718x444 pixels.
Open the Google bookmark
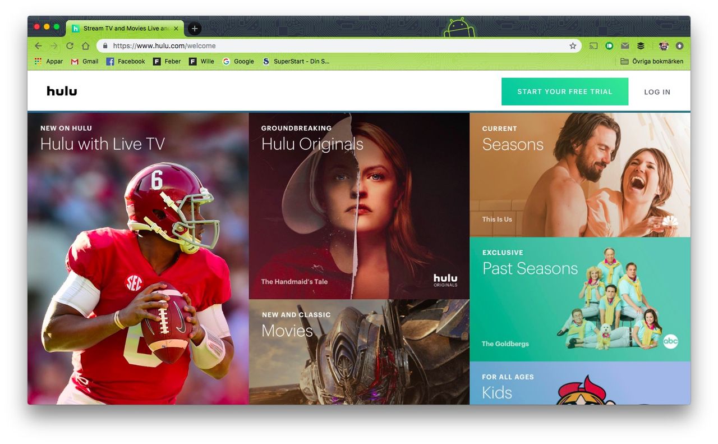coord(238,61)
